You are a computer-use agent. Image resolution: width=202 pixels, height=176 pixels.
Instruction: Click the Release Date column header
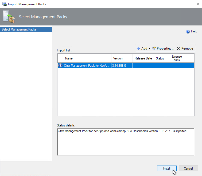pos(143,58)
